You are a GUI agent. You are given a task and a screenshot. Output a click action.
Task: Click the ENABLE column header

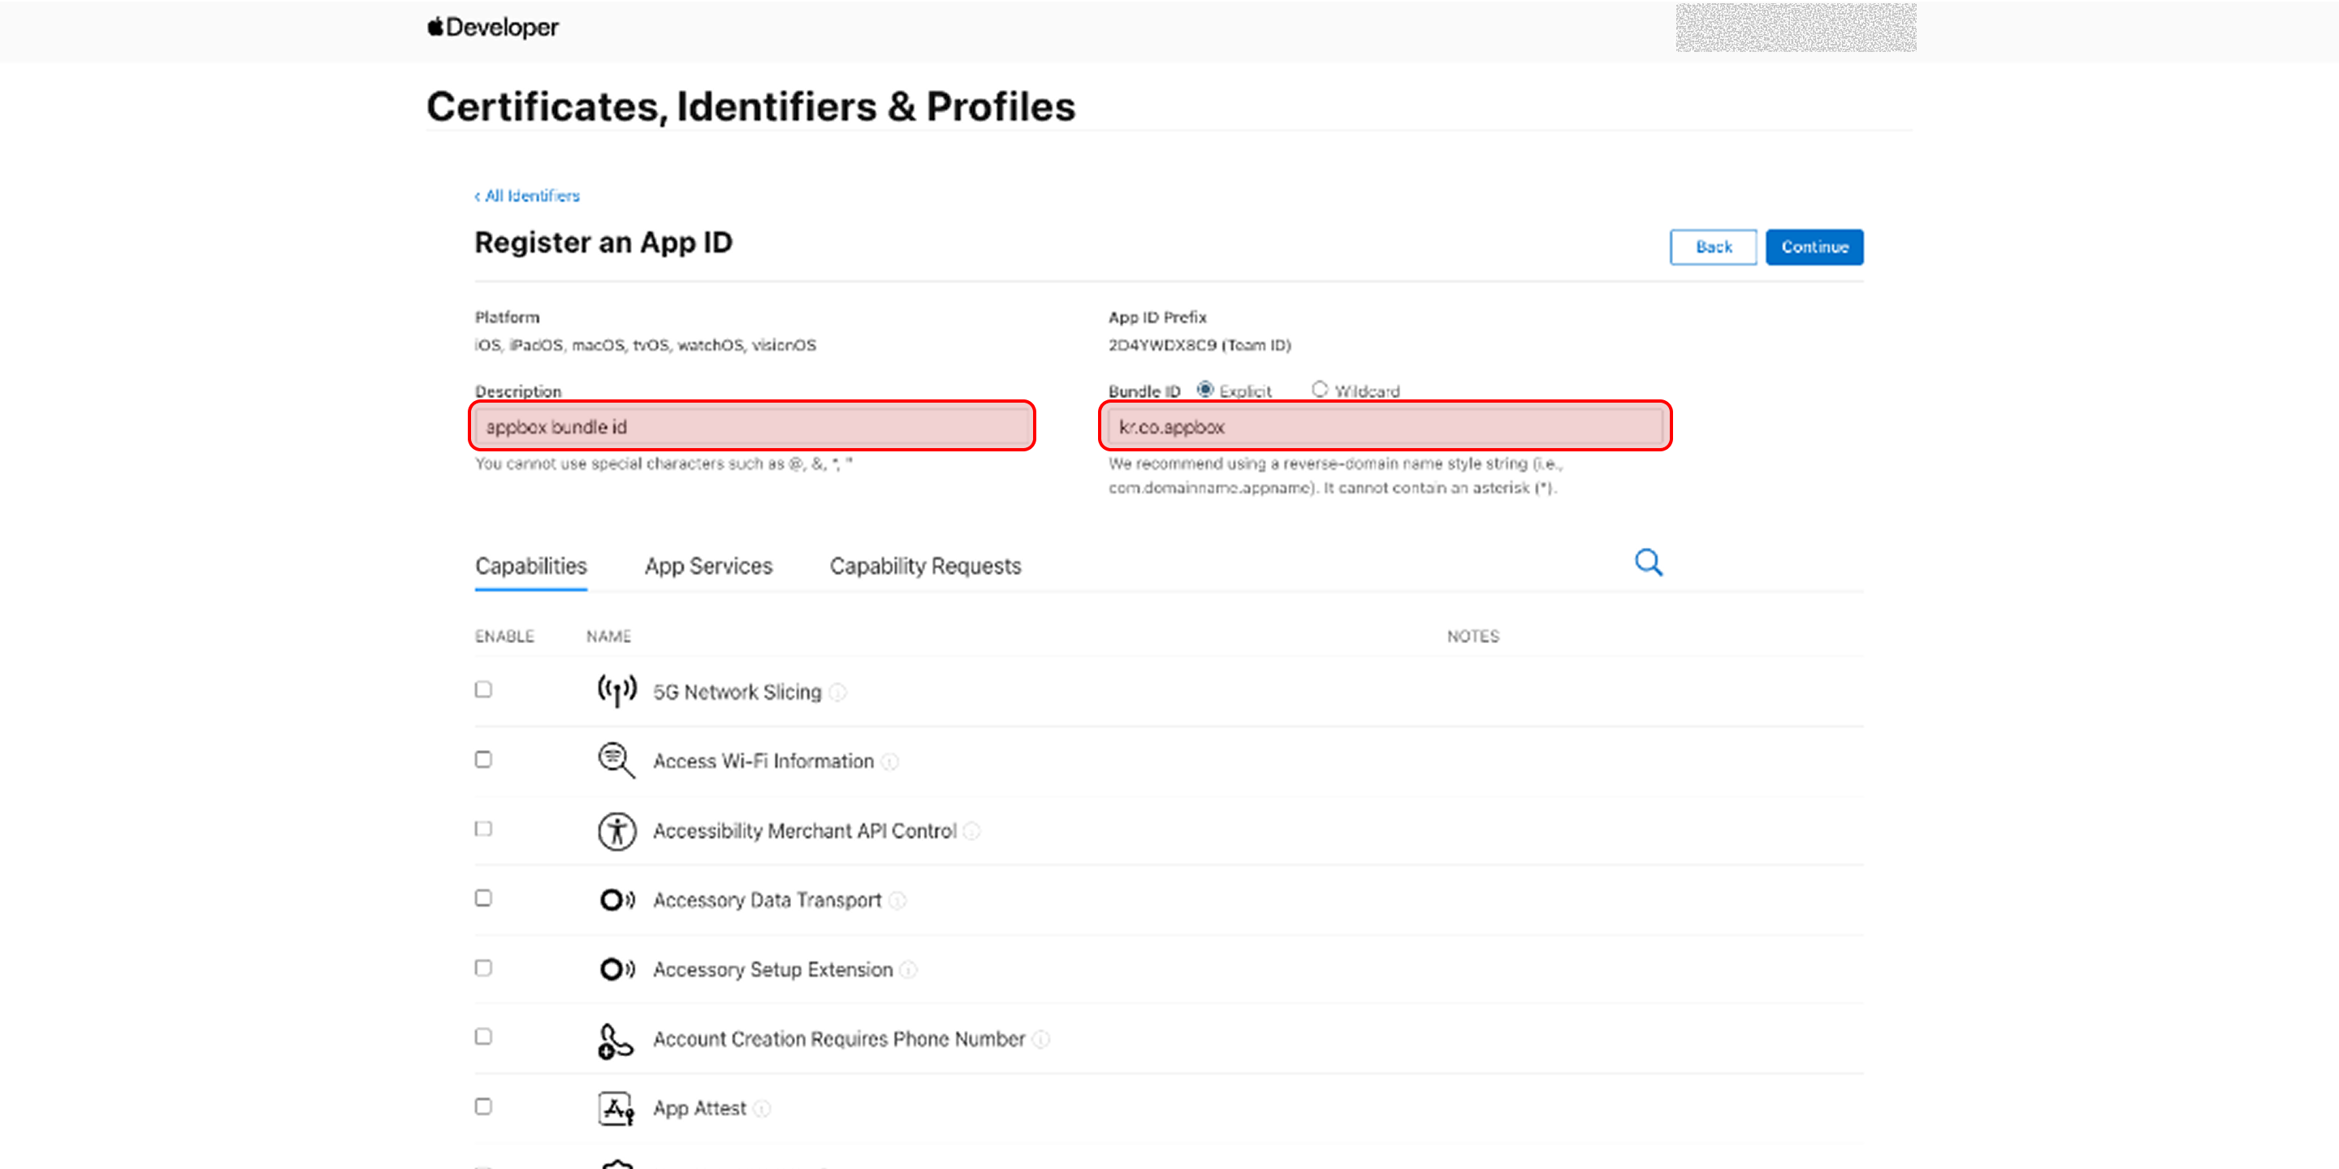tap(505, 636)
